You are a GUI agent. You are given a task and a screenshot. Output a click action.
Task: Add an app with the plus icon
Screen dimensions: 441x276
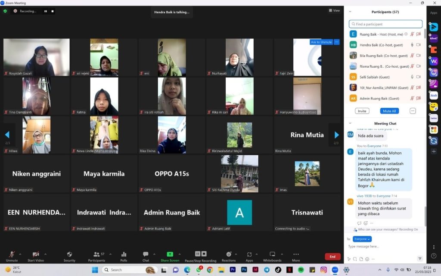point(434,151)
